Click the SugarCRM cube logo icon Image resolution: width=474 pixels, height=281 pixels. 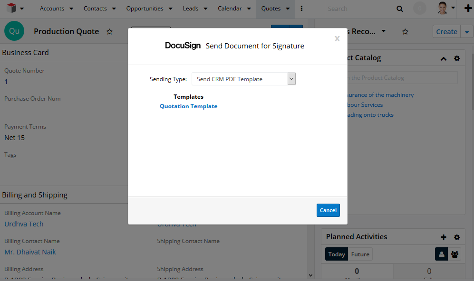tap(11, 8)
